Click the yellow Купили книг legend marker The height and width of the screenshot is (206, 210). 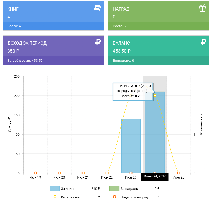pos(55,197)
